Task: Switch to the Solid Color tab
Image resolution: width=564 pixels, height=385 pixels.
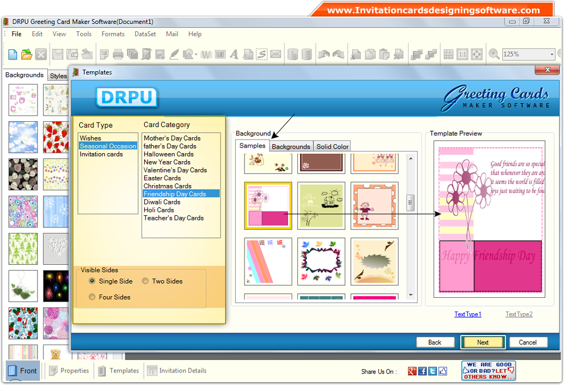Action: coord(332,146)
